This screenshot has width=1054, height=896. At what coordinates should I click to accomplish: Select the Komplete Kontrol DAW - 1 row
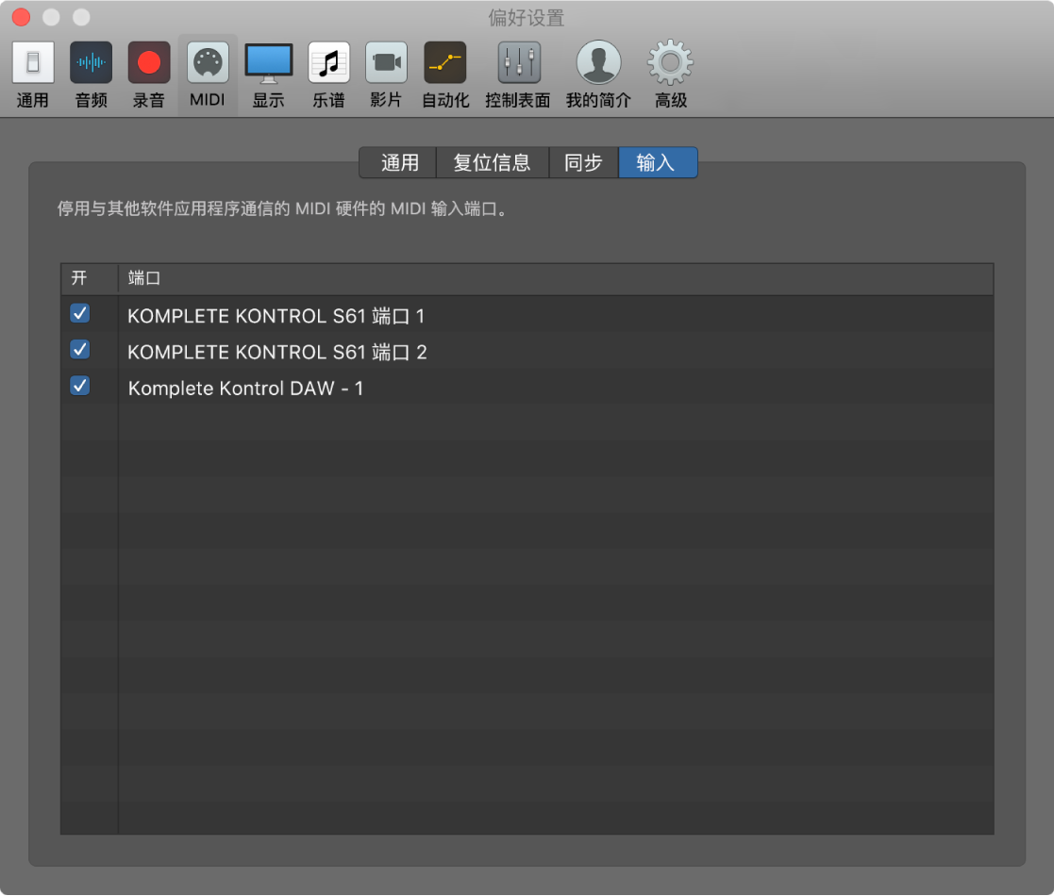click(377, 388)
